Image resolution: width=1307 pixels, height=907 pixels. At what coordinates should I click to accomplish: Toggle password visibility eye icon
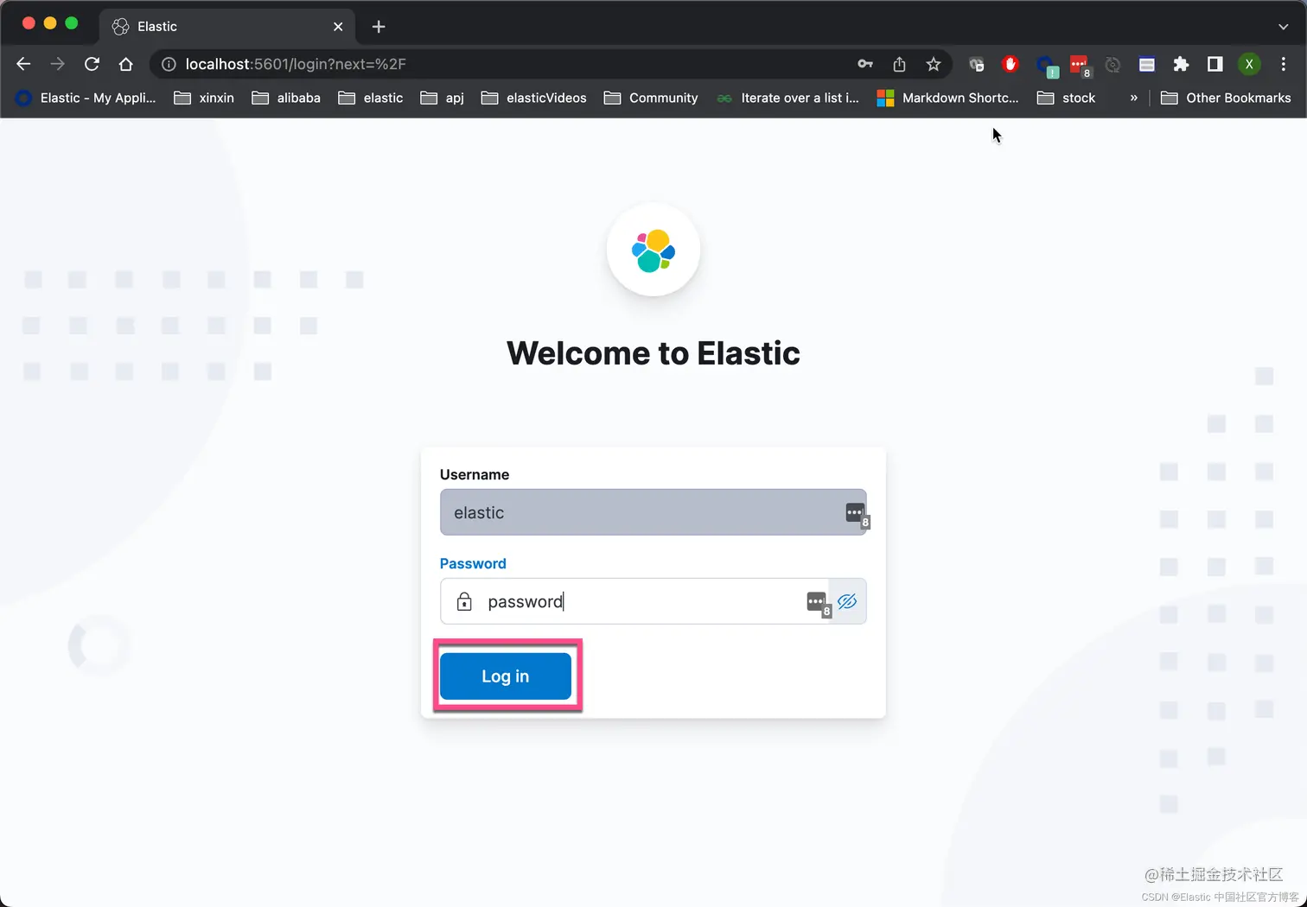(x=847, y=601)
